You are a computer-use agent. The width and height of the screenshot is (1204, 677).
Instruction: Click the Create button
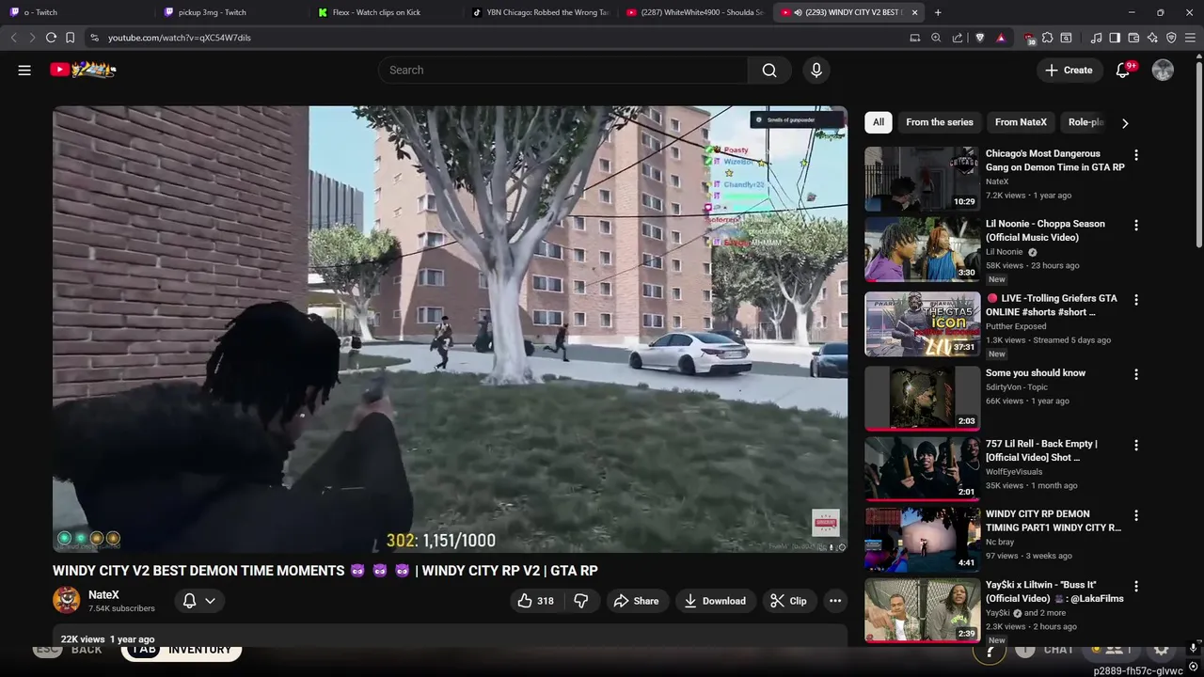pos(1069,71)
